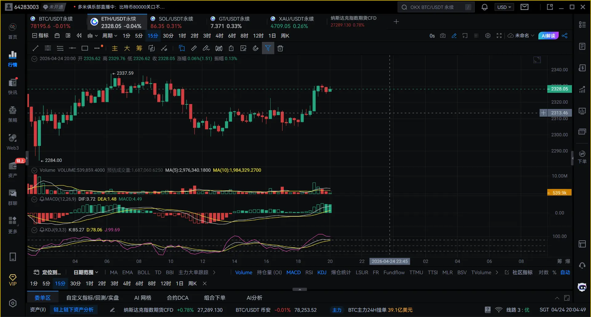Open the USD currency dropdown

pyautogui.click(x=504, y=7)
